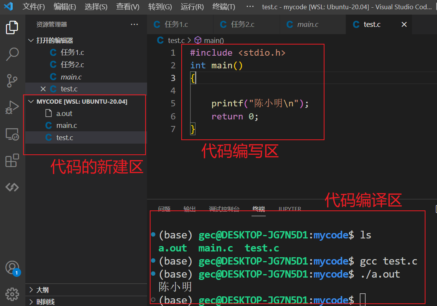The image size is (437, 306).
Task: Click the remote angle-brackets icon in activity bar
Action: 12,187
